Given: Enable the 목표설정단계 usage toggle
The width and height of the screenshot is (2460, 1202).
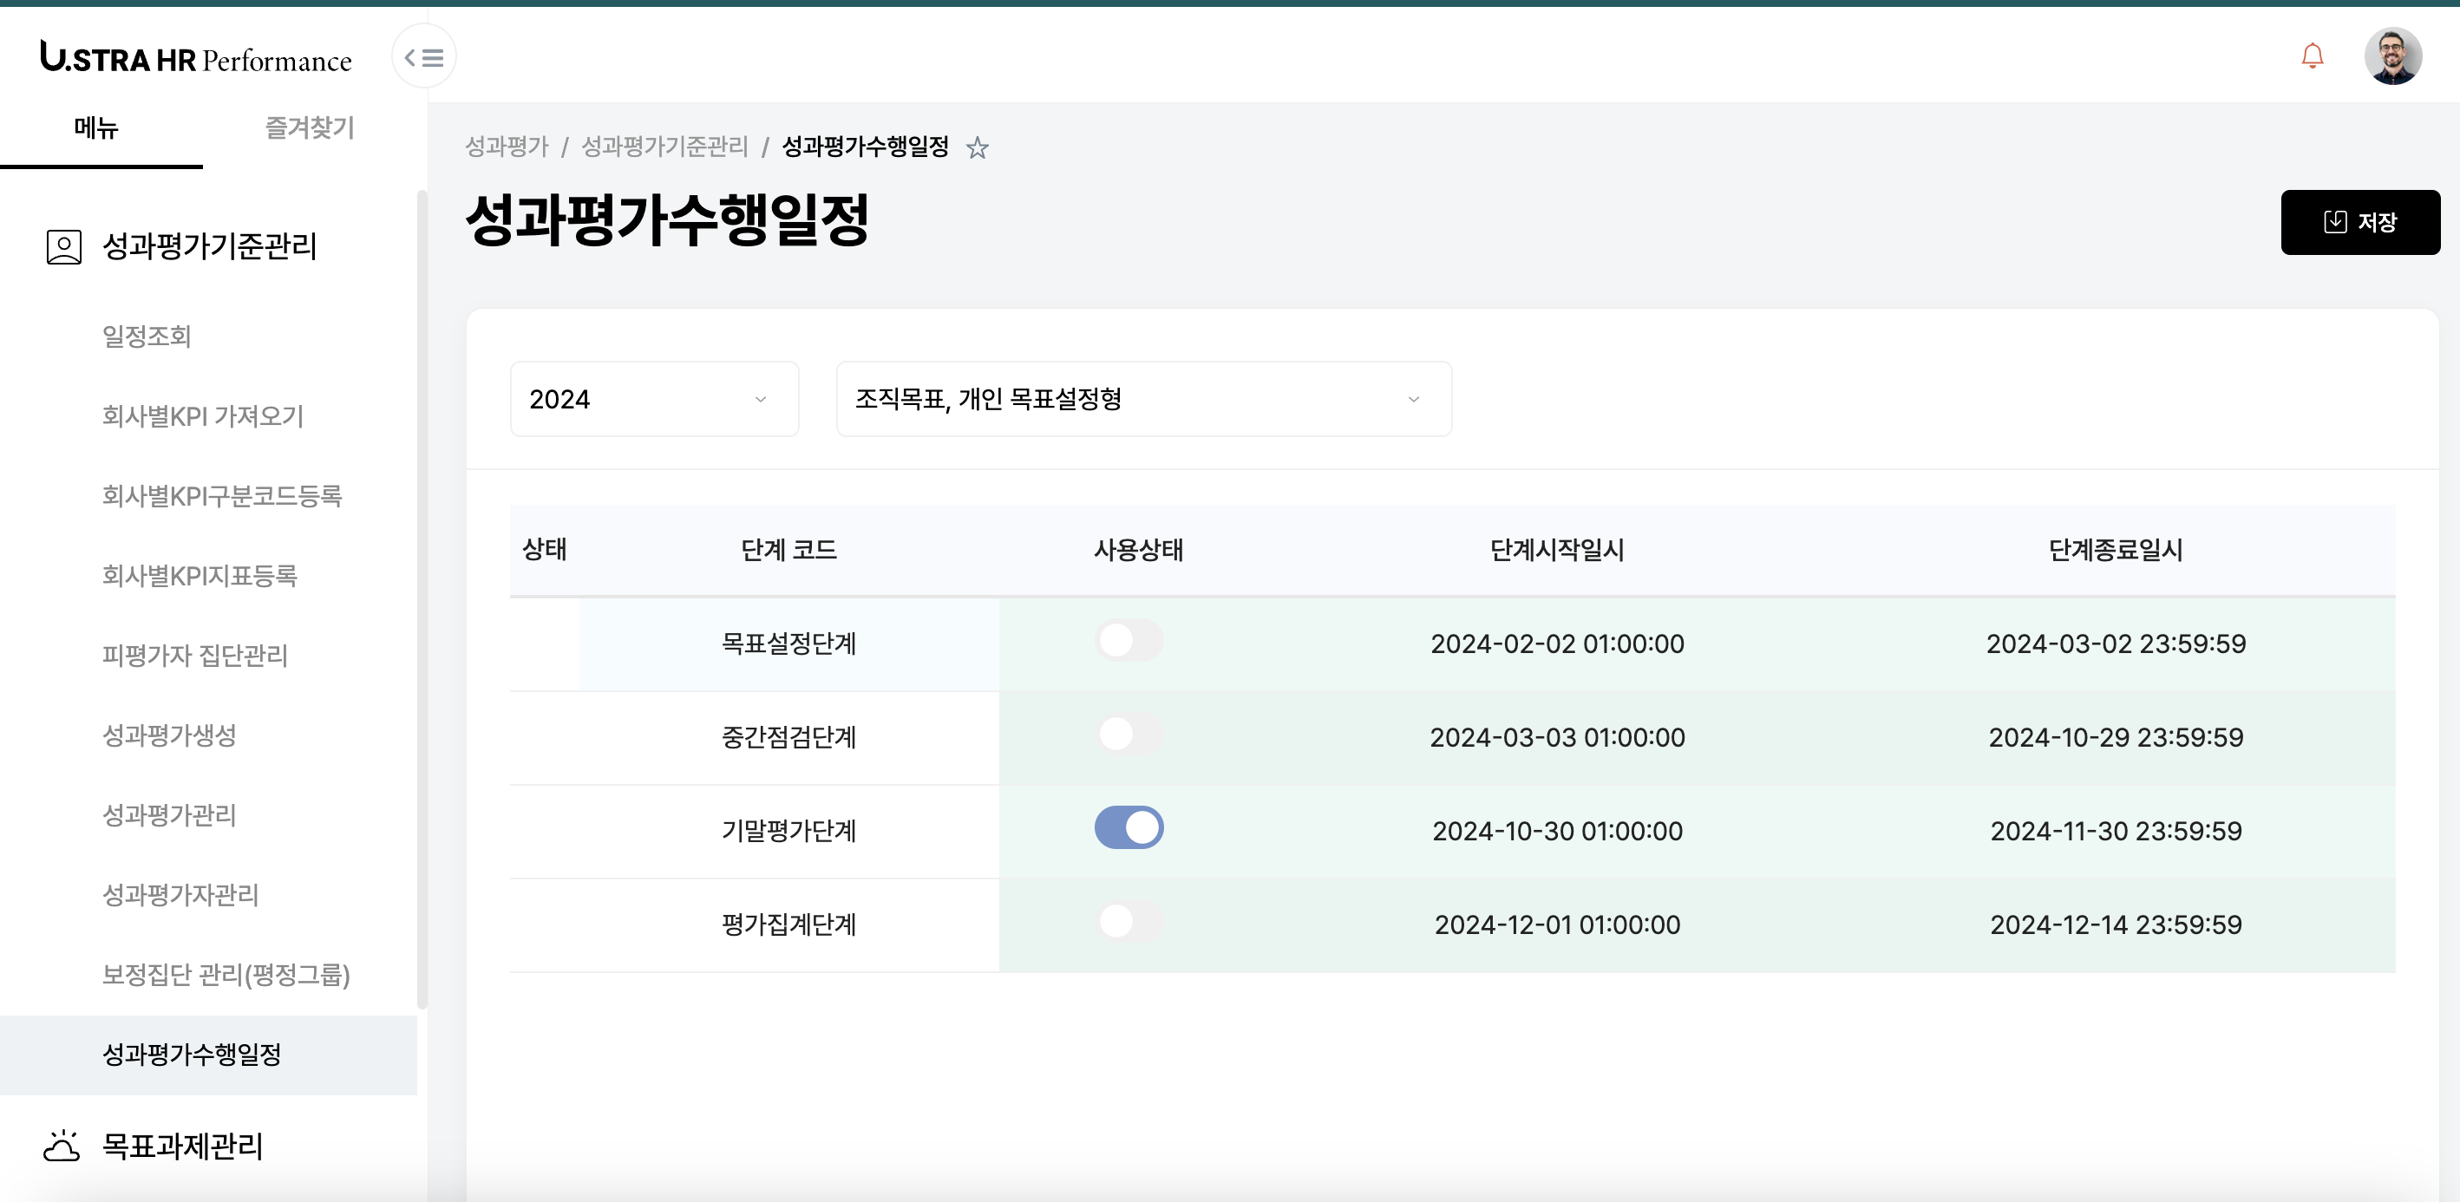Looking at the screenshot, I should click(1128, 642).
